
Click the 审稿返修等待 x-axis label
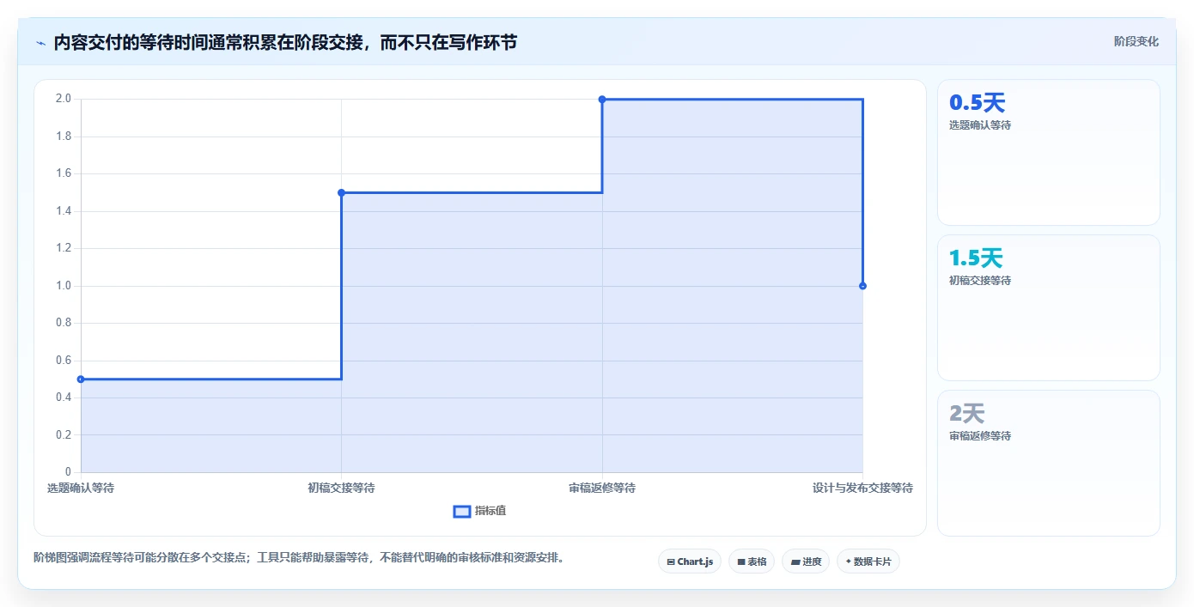(602, 488)
